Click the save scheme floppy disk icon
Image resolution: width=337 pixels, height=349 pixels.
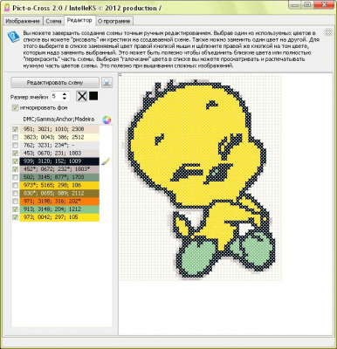[107, 83]
